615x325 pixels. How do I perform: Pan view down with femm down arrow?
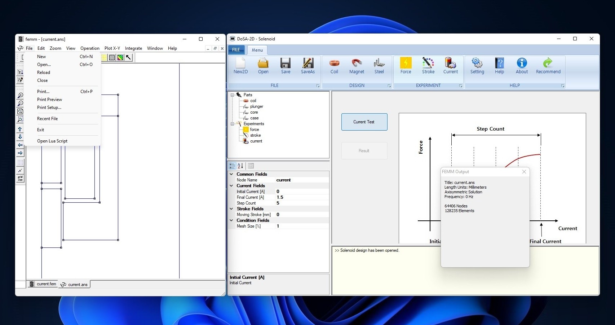tap(20, 137)
